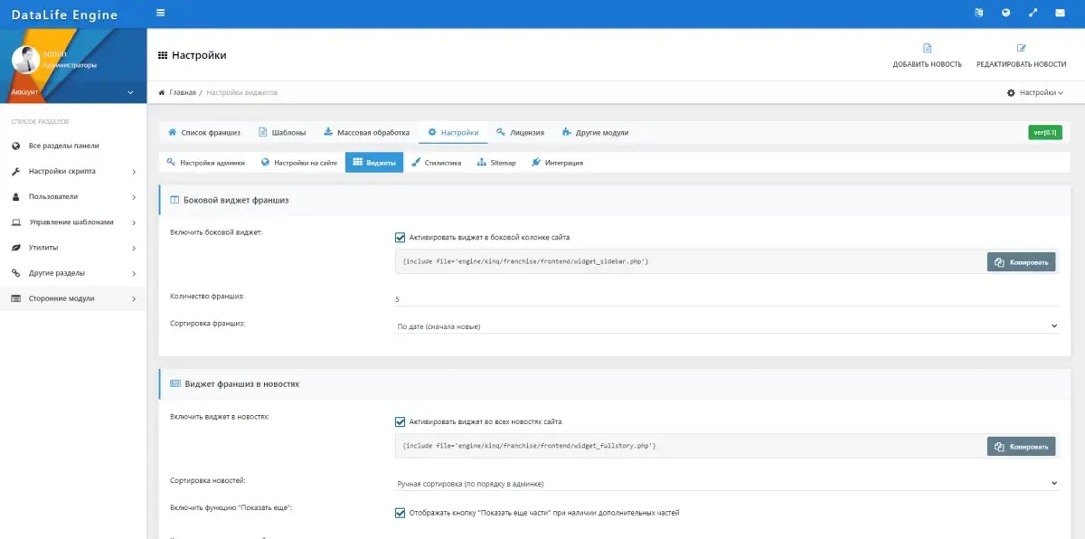This screenshot has height=539, width=1085.
Task: Click the icon for Сторонние модули
Action: 16,298
